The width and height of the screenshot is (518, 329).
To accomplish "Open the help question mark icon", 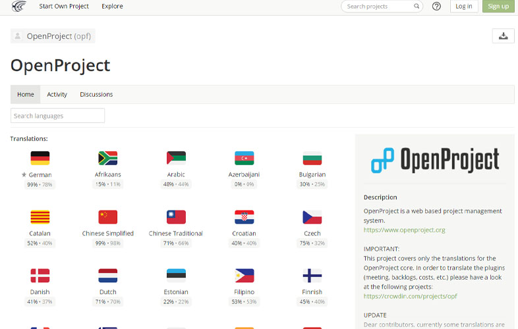I will [436, 7].
